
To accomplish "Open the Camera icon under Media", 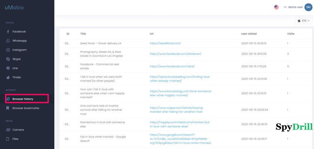I will (x=8, y=130).
